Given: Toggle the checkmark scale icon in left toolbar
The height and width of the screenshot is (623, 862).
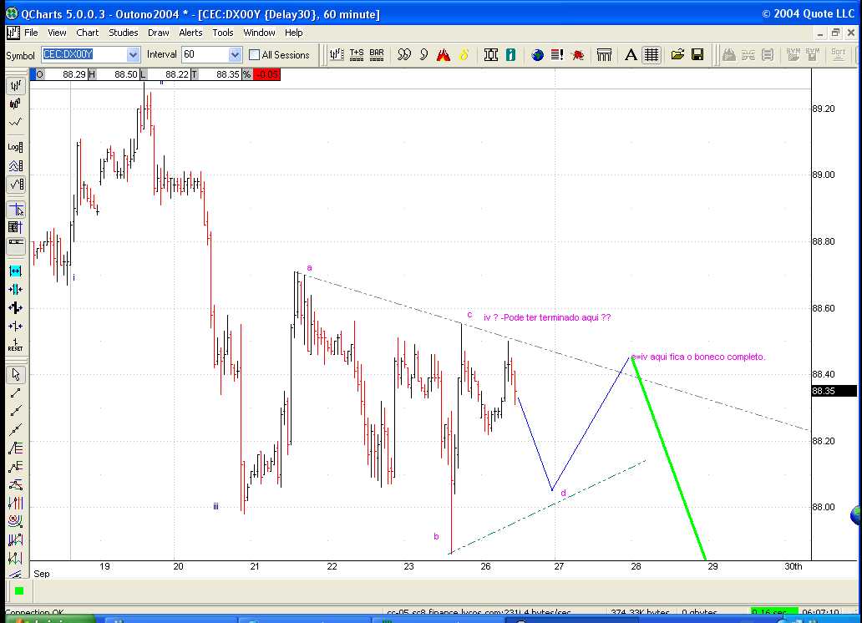Looking at the screenshot, I should click(x=15, y=184).
